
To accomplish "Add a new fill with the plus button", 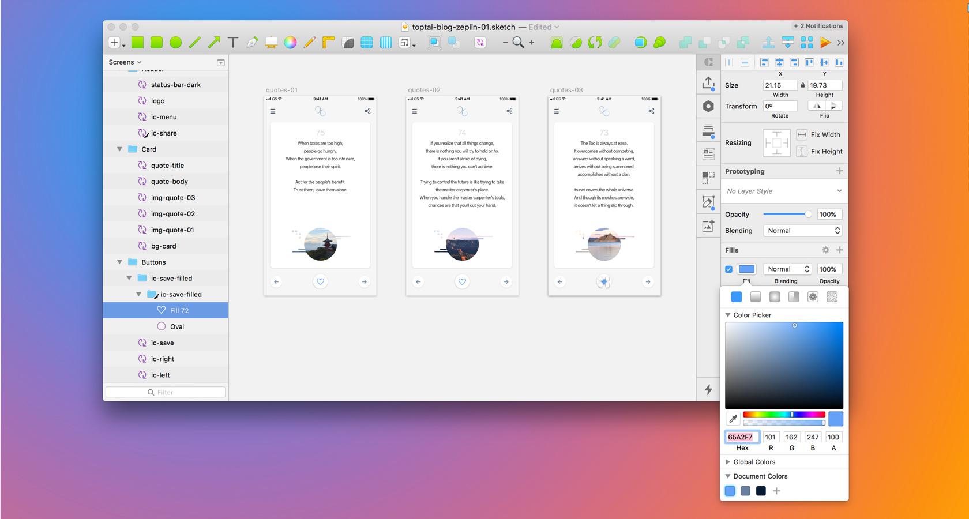I will click(x=841, y=250).
